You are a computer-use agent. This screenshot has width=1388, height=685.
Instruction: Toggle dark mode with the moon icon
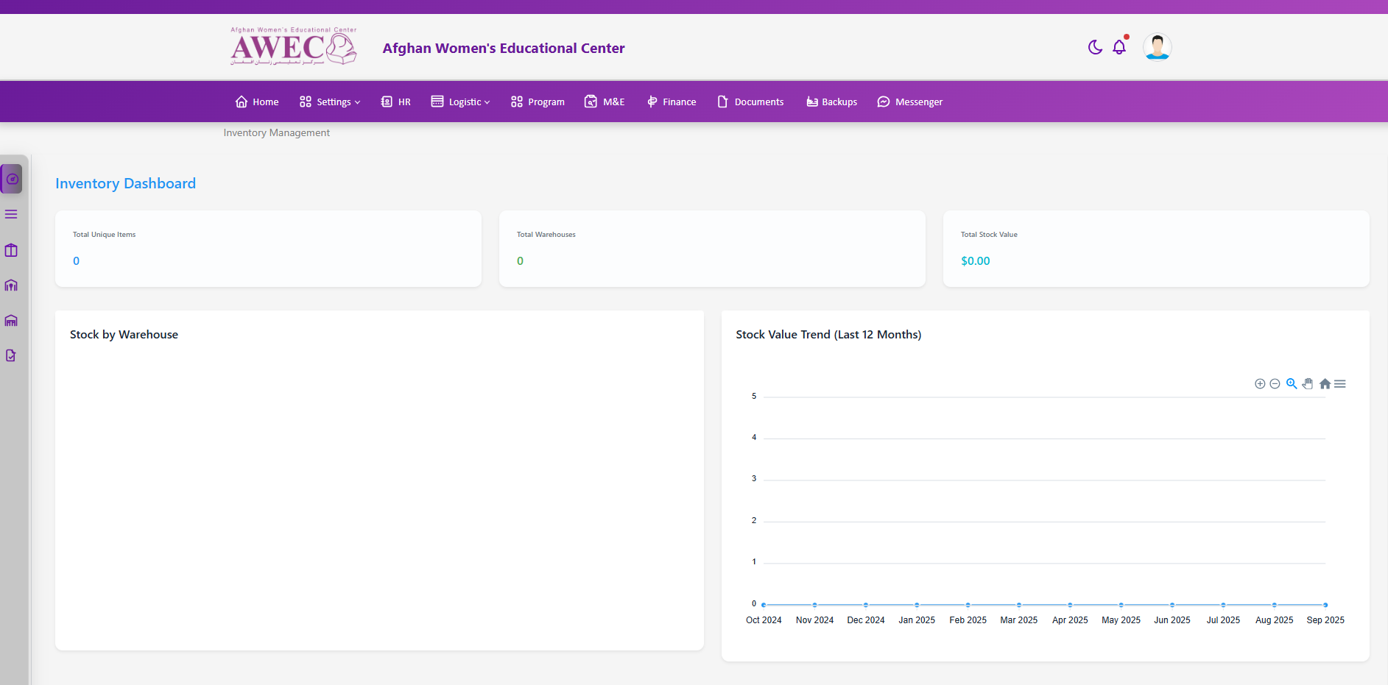click(x=1094, y=46)
